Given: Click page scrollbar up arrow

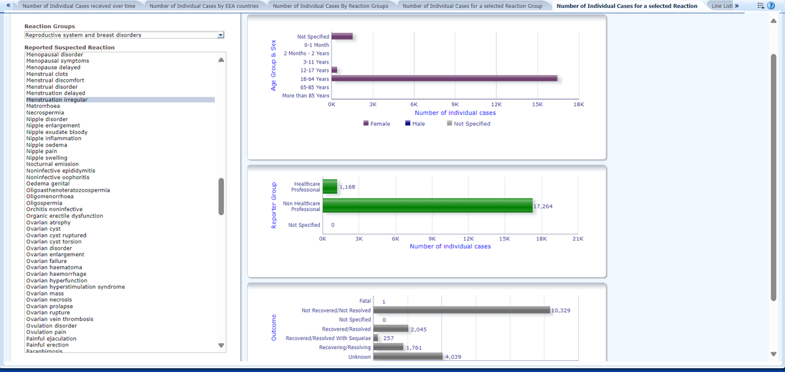Looking at the screenshot, I should click(773, 19).
